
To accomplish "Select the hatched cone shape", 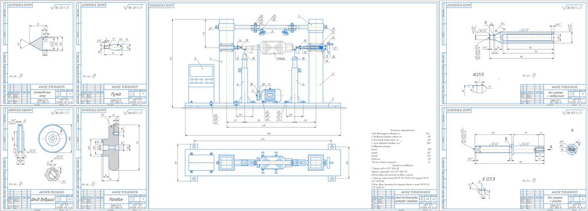I will tap(40, 43).
